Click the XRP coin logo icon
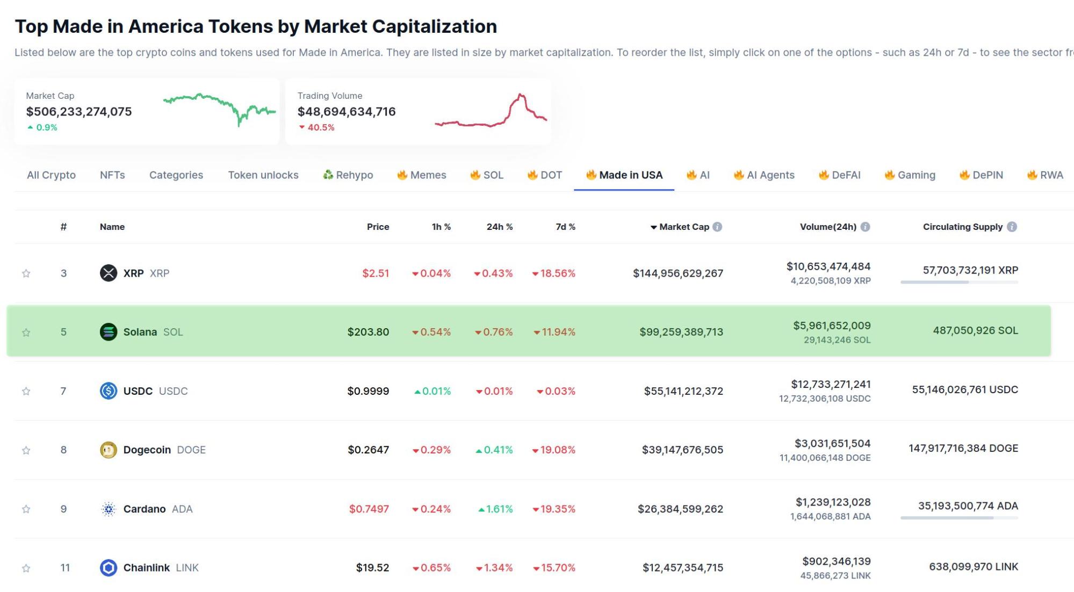Image resolution: width=1074 pixels, height=592 pixels. [108, 273]
